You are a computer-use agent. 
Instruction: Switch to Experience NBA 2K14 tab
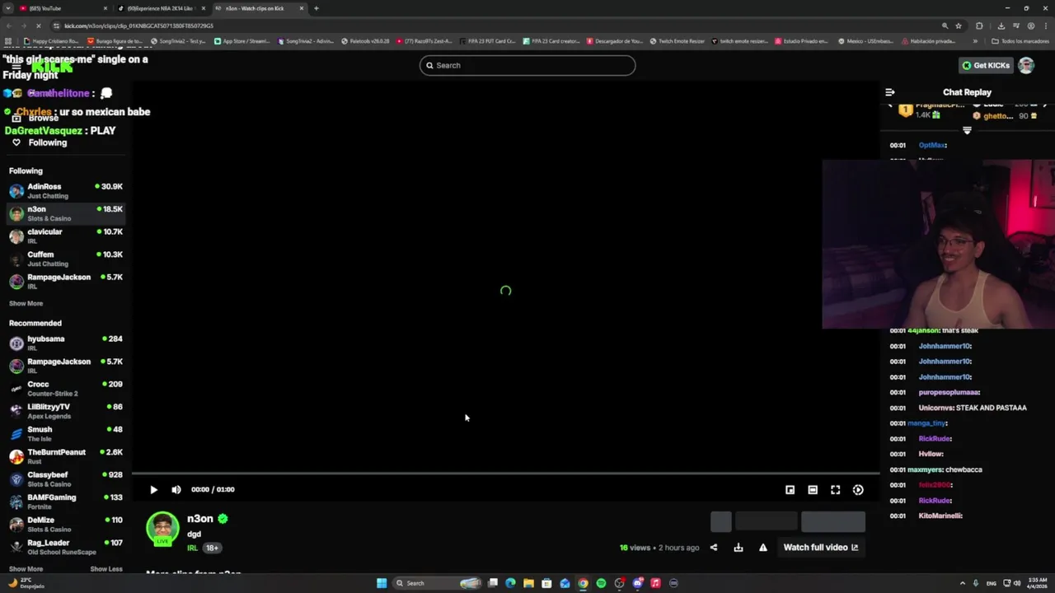tap(160, 8)
